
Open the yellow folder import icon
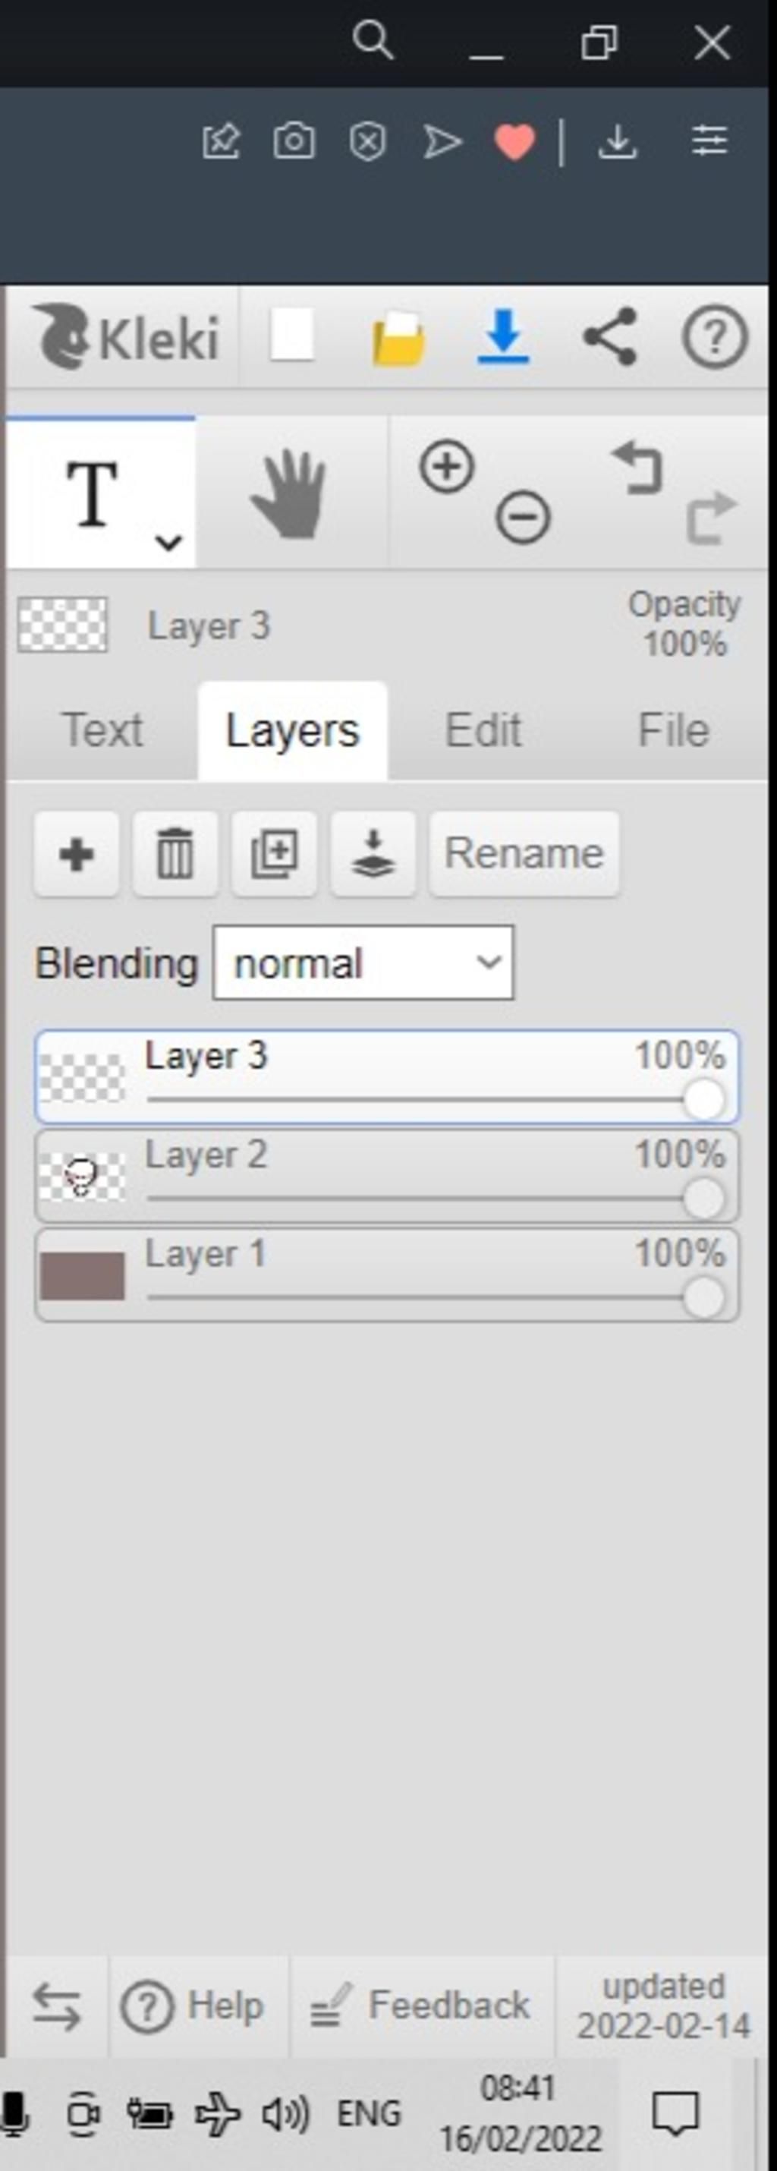(397, 337)
